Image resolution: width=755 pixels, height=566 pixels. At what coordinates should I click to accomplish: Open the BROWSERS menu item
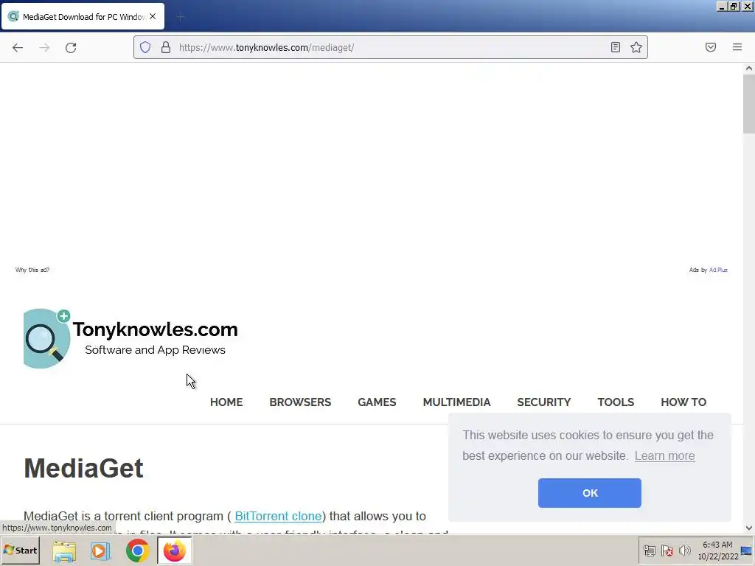point(300,402)
